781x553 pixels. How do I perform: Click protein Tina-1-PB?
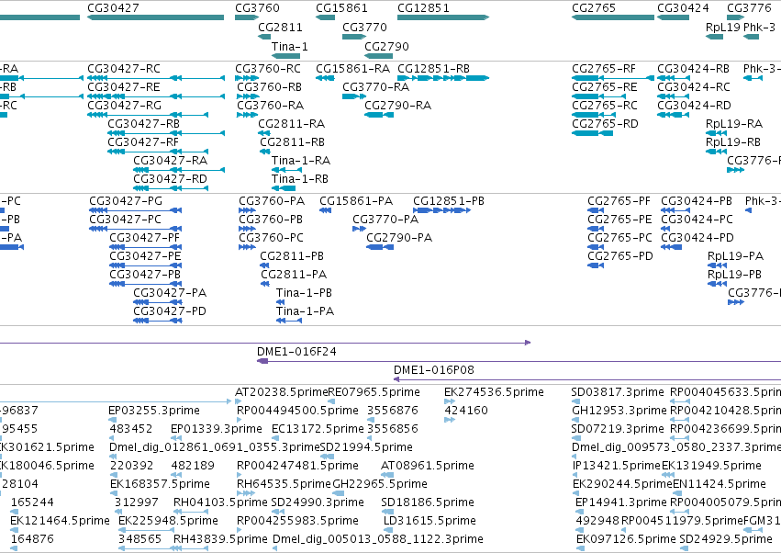coord(304,292)
